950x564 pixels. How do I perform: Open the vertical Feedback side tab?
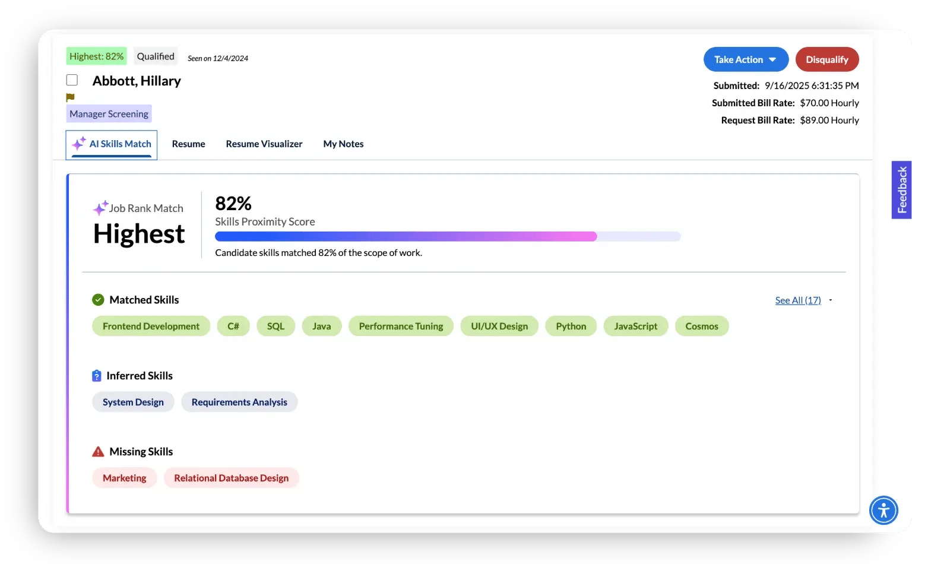tap(901, 190)
